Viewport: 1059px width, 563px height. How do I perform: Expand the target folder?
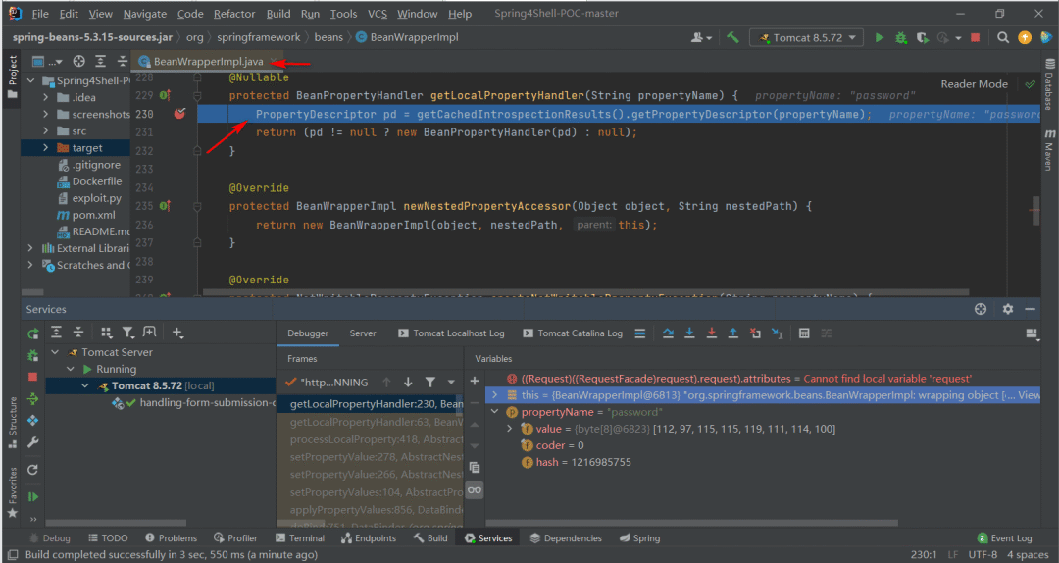tap(45, 148)
